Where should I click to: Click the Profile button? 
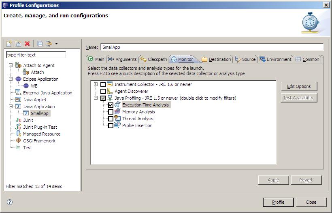278,202
